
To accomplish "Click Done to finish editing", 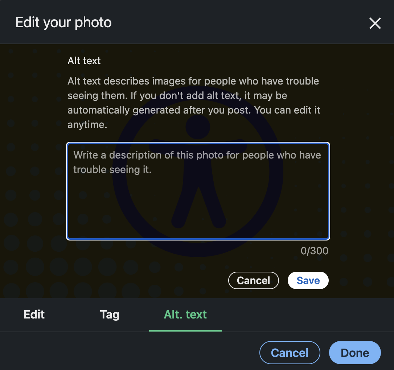I will [354, 352].
